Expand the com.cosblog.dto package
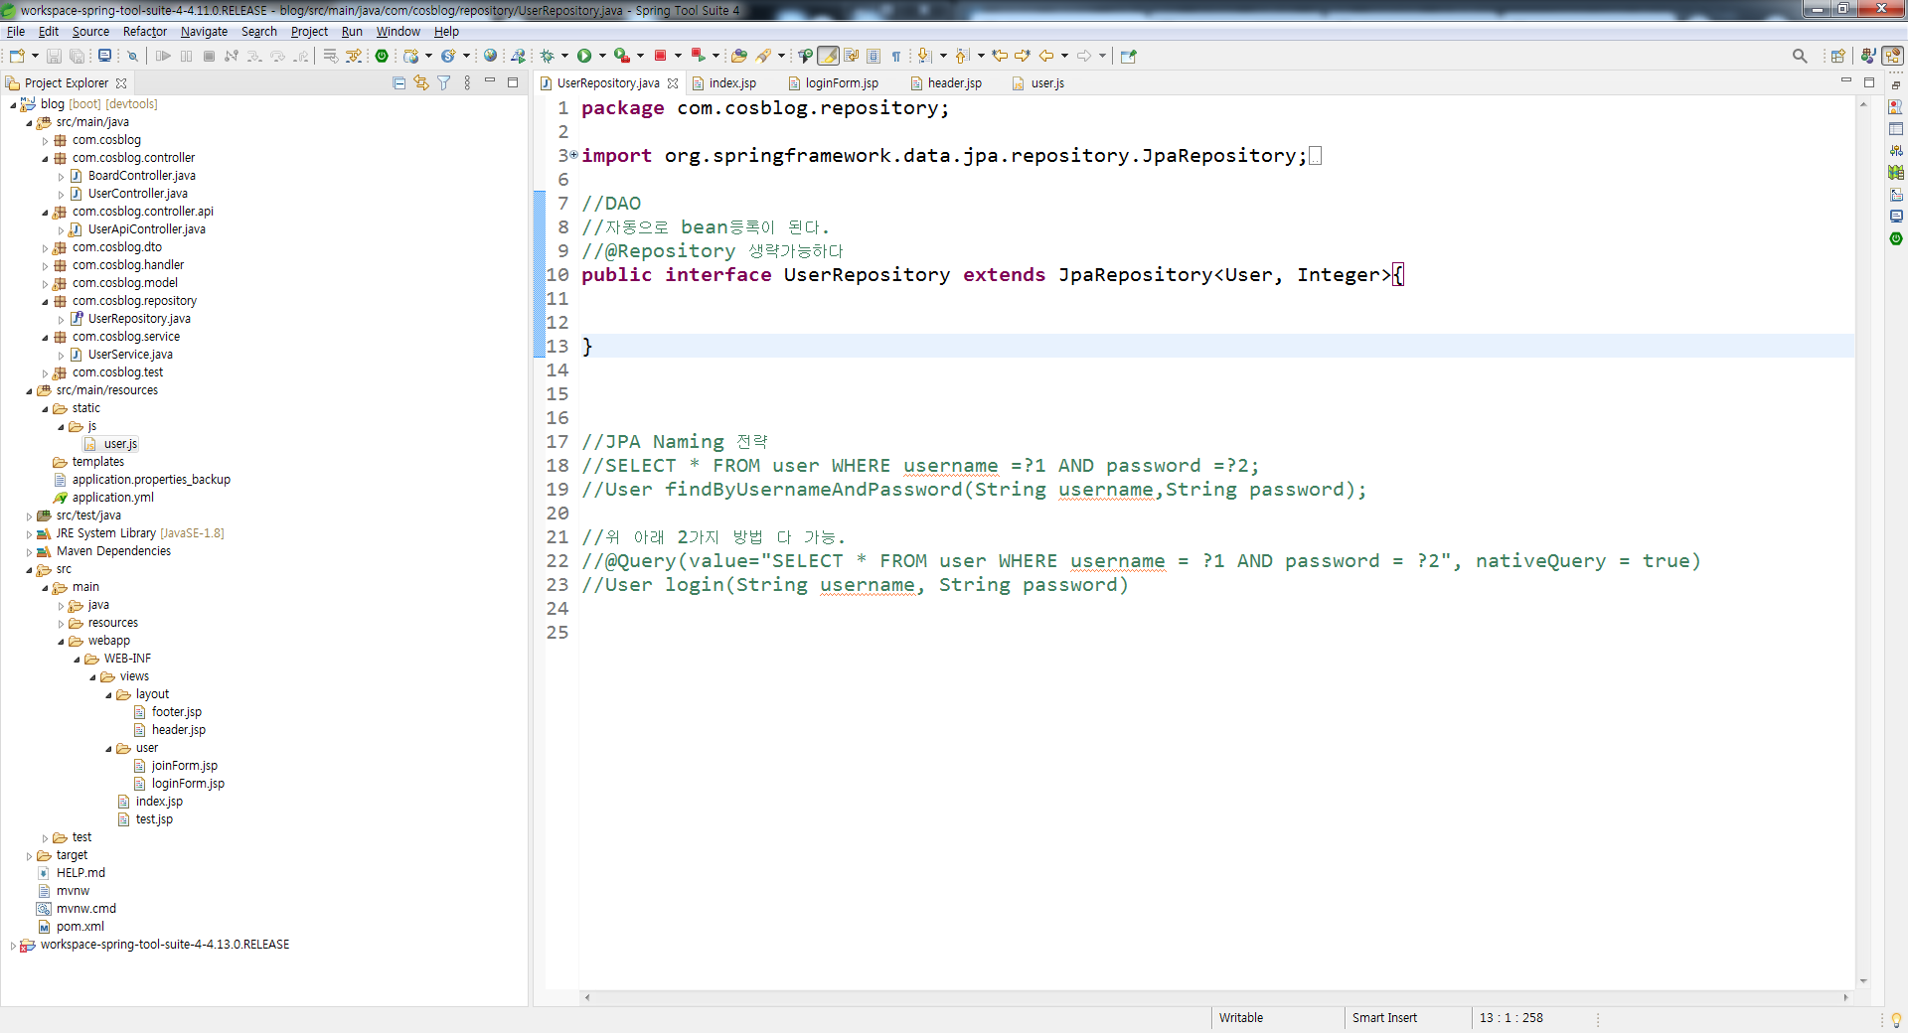 (x=45, y=248)
